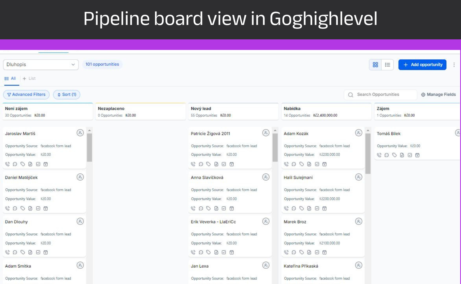Open the conversation icon on Daniel Matějíček card

pyautogui.click(x=15, y=209)
